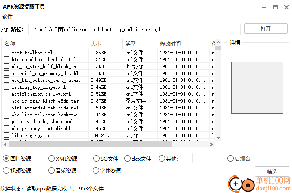Screen dimensions: 292x193
Task: Click the vertical scrollbar up arrow
Action: coord(219,42)
